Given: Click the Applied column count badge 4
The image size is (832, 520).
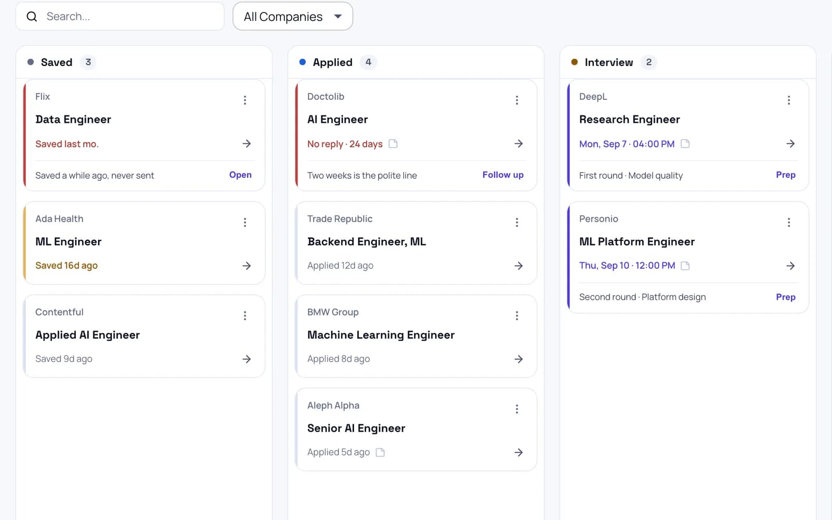Looking at the screenshot, I should click(368, 62).
